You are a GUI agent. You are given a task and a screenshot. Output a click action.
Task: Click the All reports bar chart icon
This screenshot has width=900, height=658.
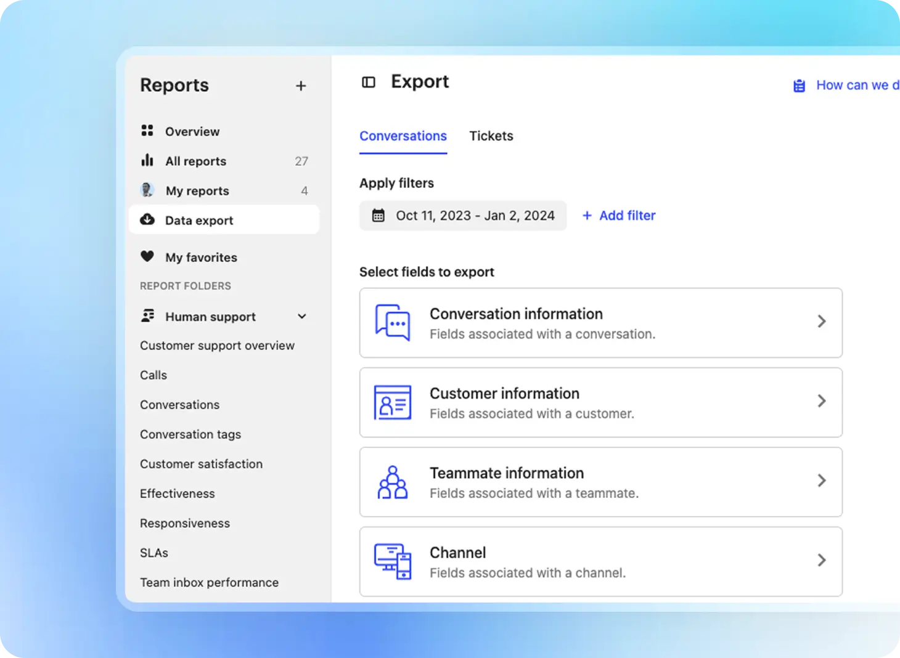coord(147,160)
